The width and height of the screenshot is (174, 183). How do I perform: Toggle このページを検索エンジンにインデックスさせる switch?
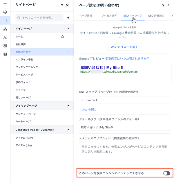tap(167, 173)
